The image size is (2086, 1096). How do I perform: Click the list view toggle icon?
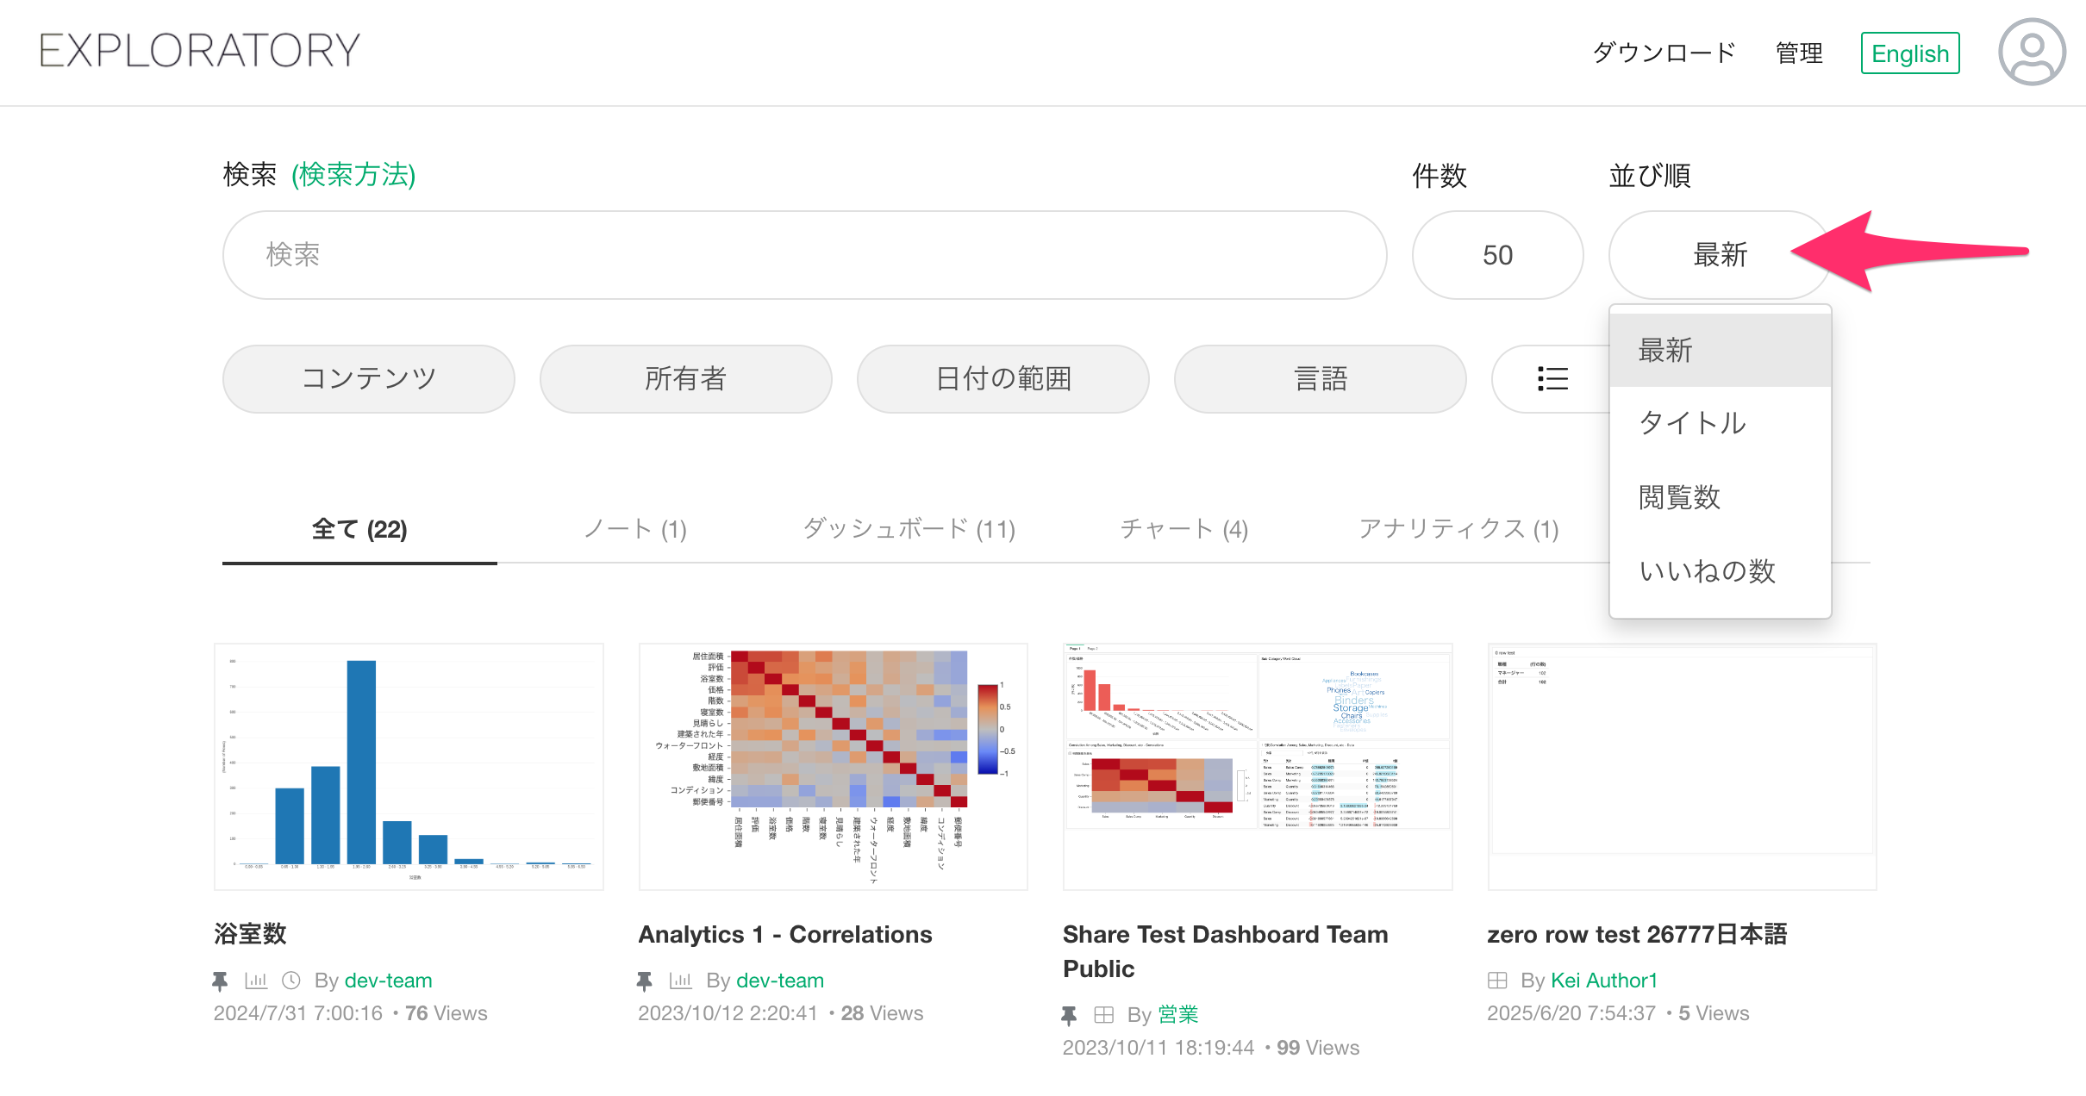point(1552,379)
